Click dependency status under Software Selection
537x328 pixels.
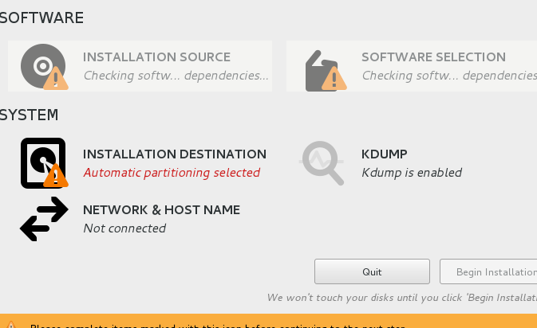[x=449, y=76]
